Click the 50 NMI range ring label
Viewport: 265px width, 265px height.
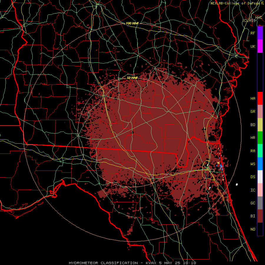coord(132,78)
